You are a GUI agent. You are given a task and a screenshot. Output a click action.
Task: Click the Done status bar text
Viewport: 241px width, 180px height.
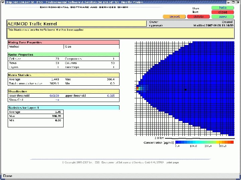coord(7,176)
